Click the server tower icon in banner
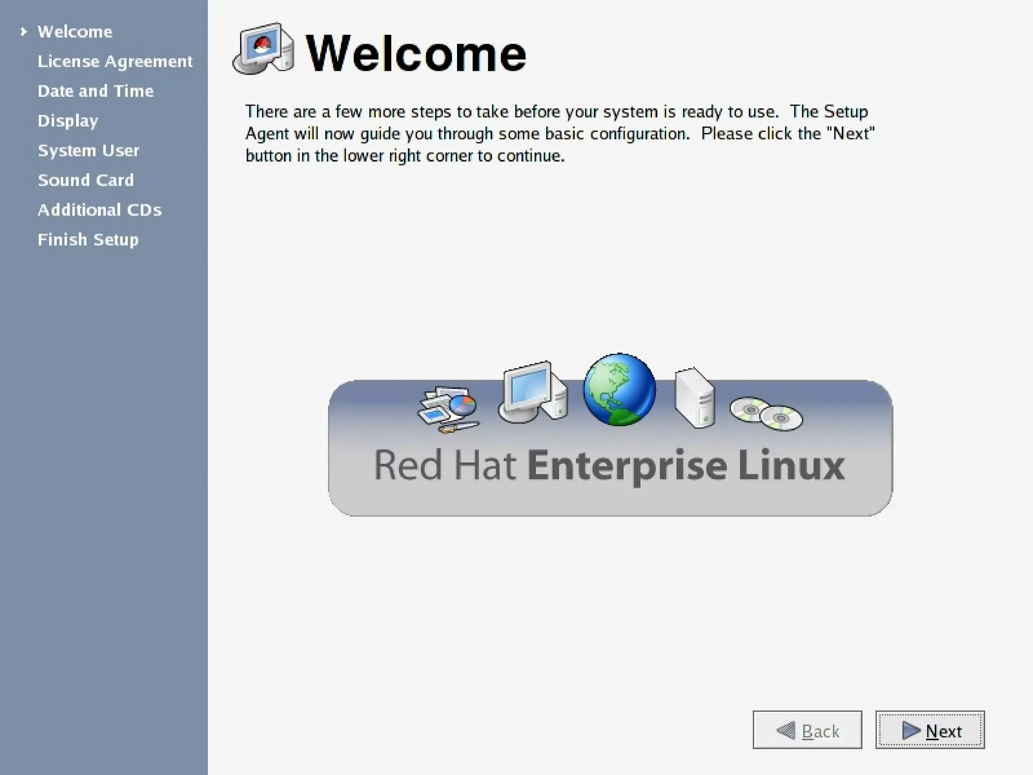Image resolution: width=1033 pixels, height=775 pixels. 695,399
